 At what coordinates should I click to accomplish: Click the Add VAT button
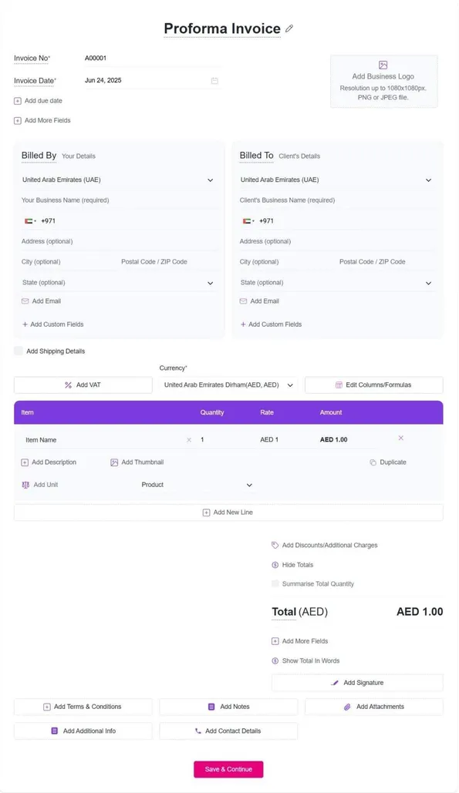pos(83,385)
